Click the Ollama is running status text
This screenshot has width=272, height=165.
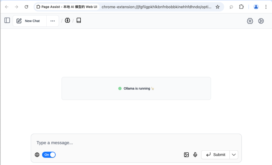(137, 89)
